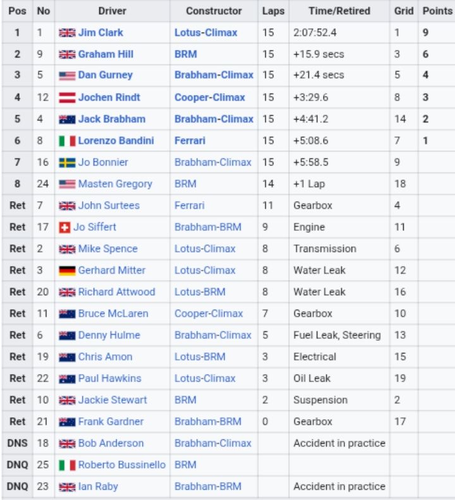
Task: Open Cooper-Climax link in Jochen Rindt row
Action: [x=210, y=97]
